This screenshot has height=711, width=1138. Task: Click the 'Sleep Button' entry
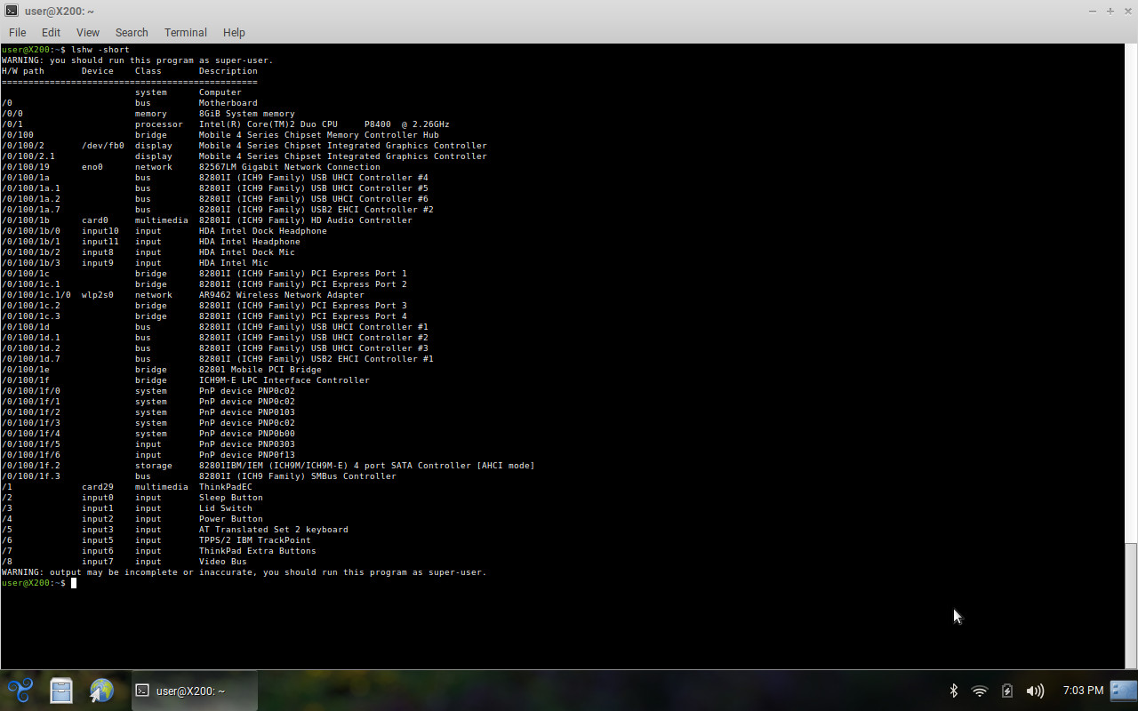point(231,498)
